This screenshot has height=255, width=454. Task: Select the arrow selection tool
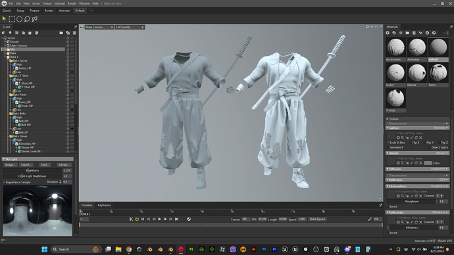tap(4, 19)
